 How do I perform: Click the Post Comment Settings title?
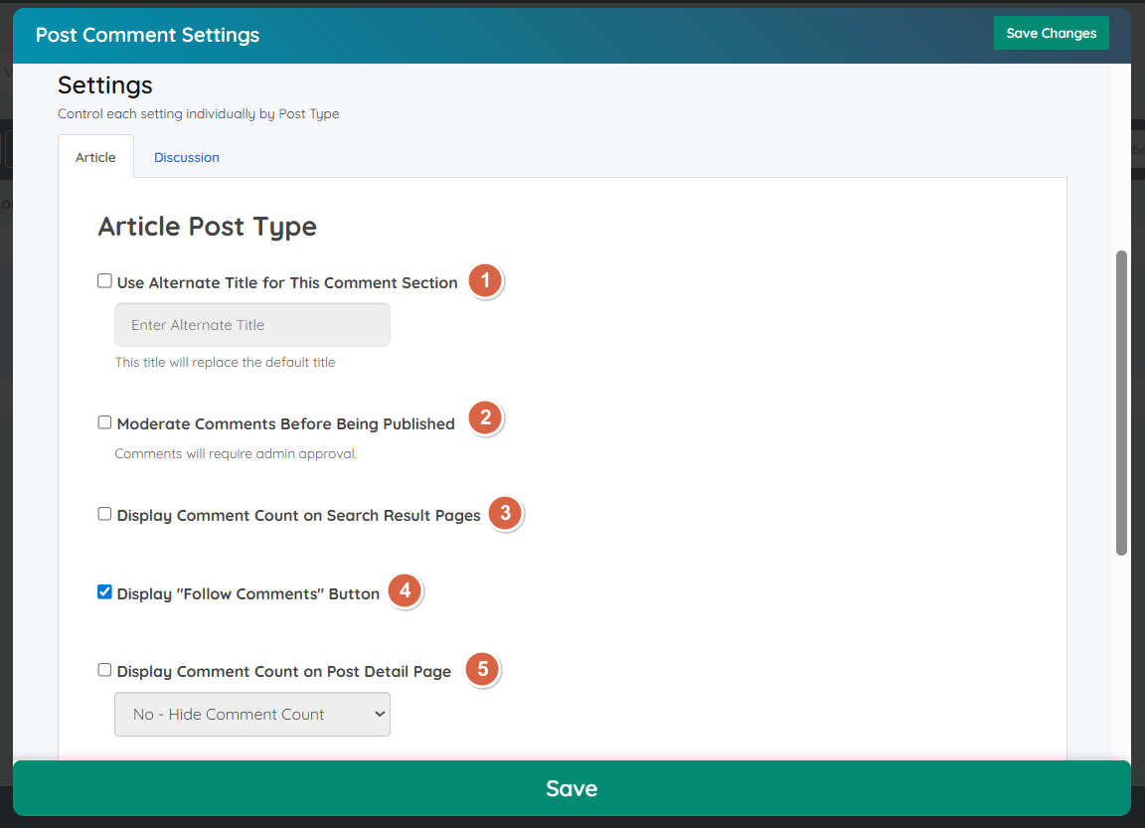147,35
